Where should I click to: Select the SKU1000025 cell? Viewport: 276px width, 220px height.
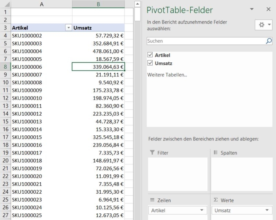coord(41,215)
